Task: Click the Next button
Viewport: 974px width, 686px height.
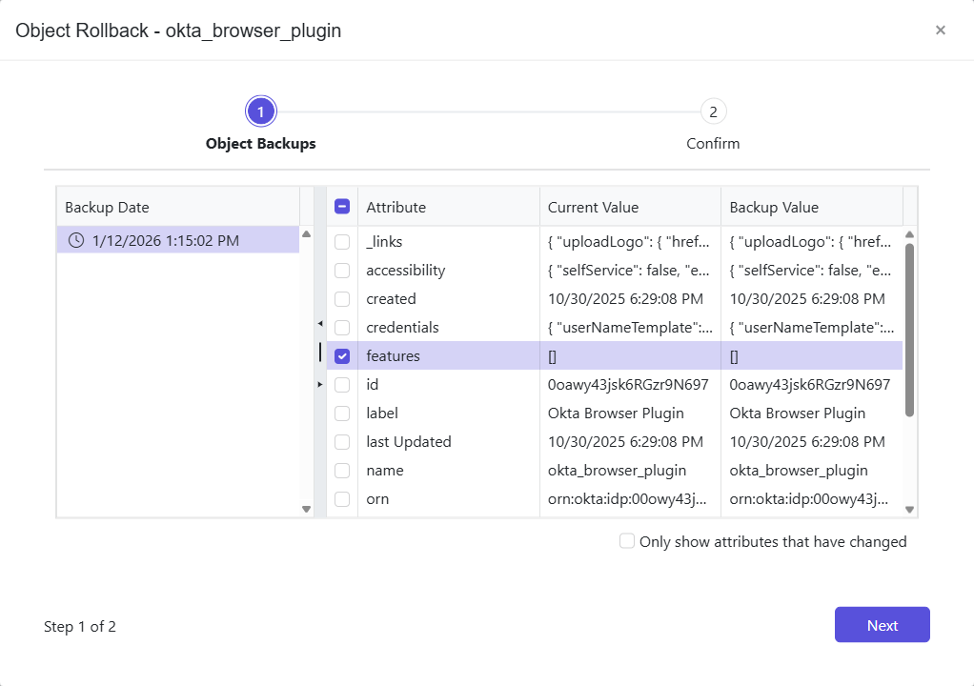Action: [882, 624]
